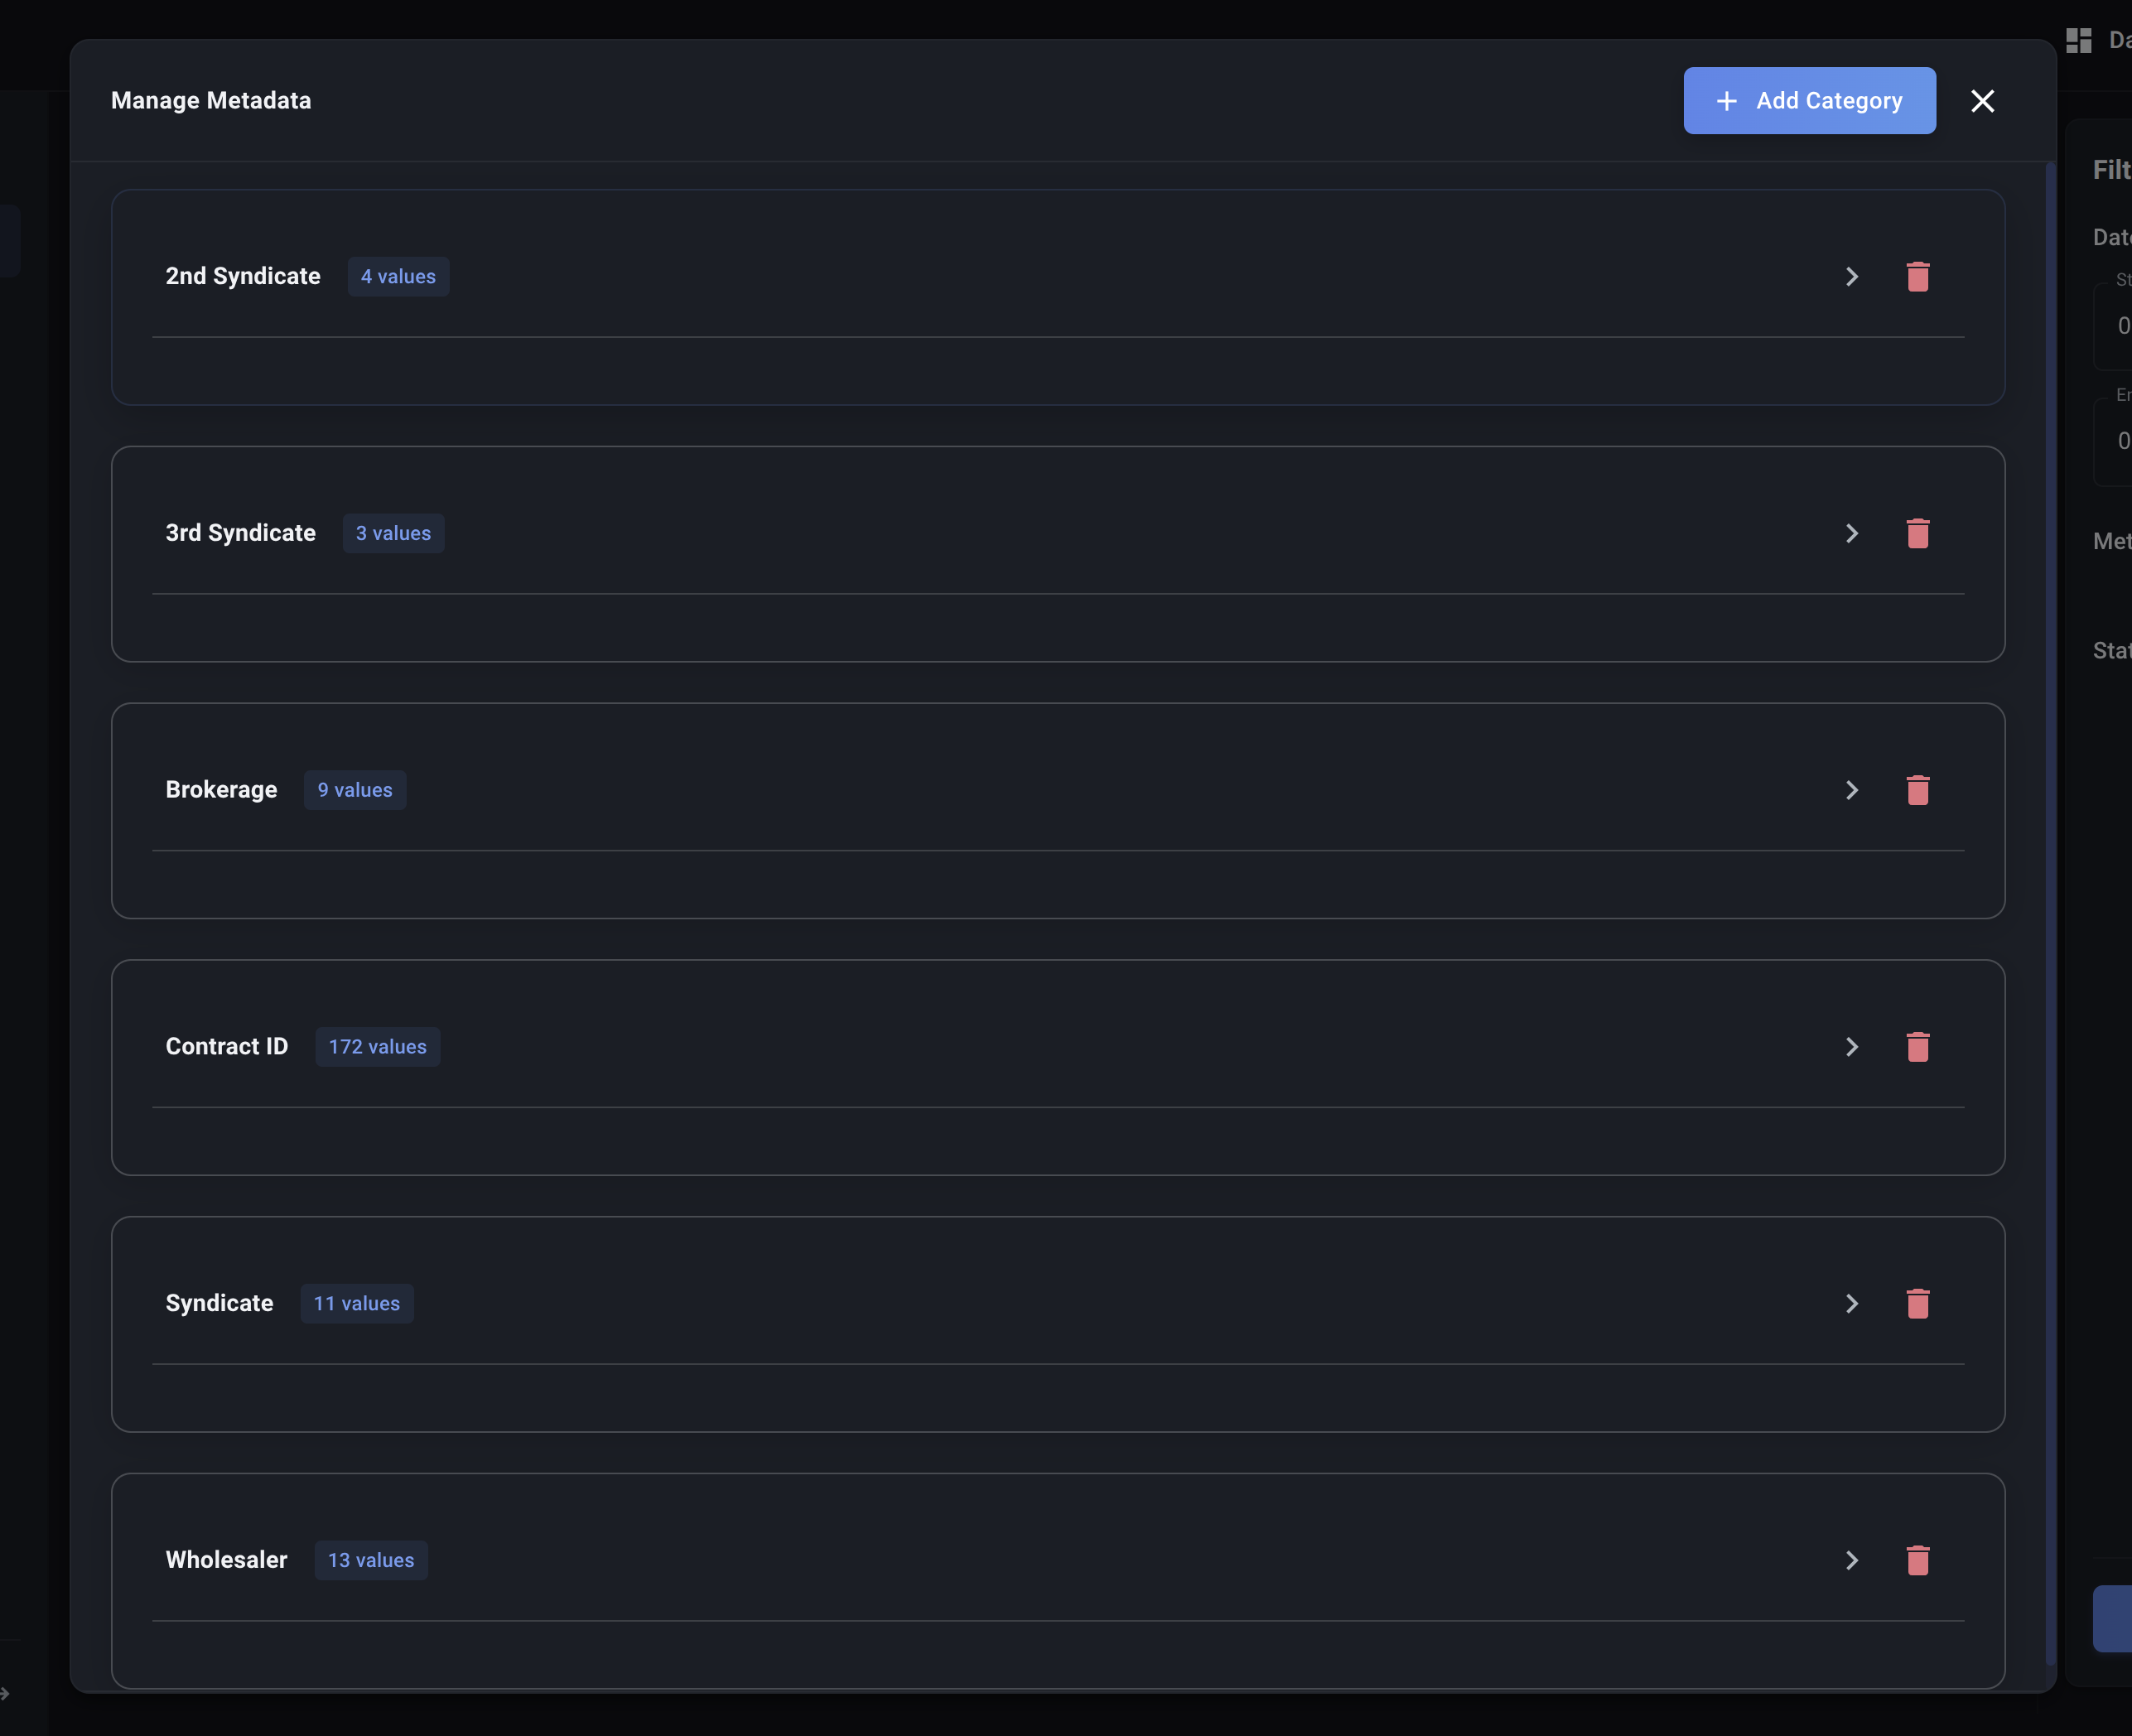Delete the Brokerage category
2132x1736 pixels.
(x=1917, y=790)
